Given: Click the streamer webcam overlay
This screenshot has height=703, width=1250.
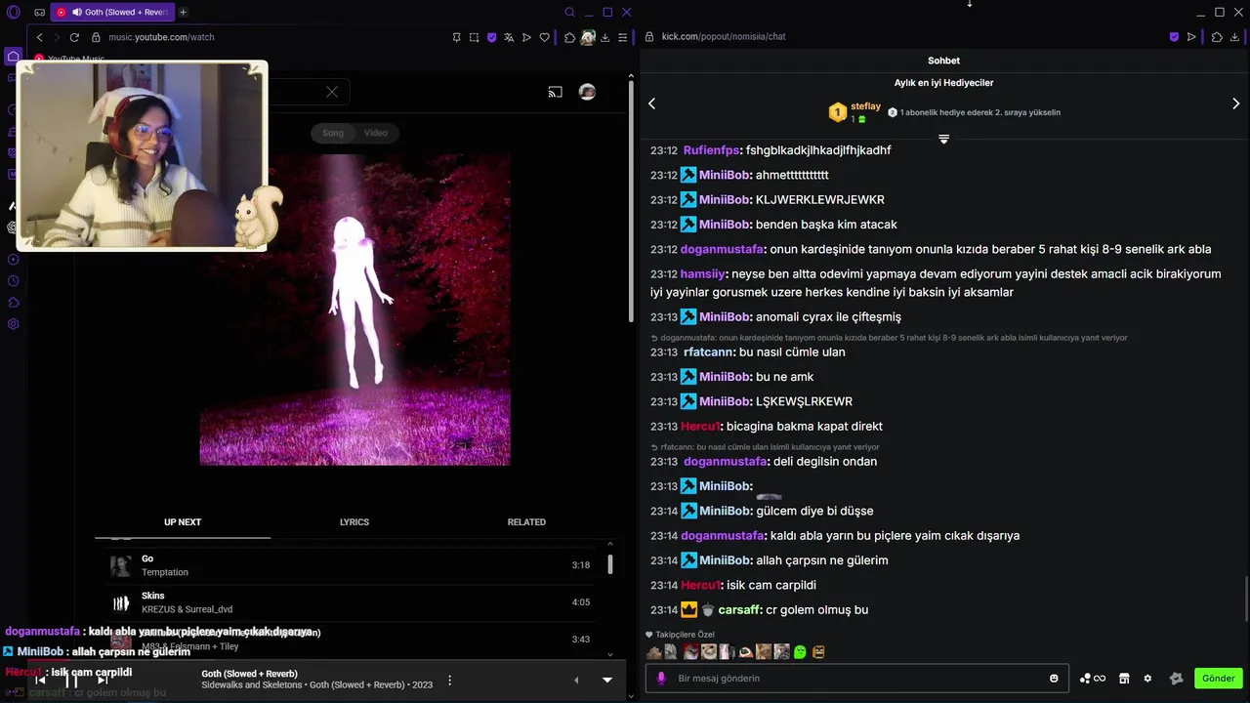Looking at the screenshot, I should tap(142, 156).
